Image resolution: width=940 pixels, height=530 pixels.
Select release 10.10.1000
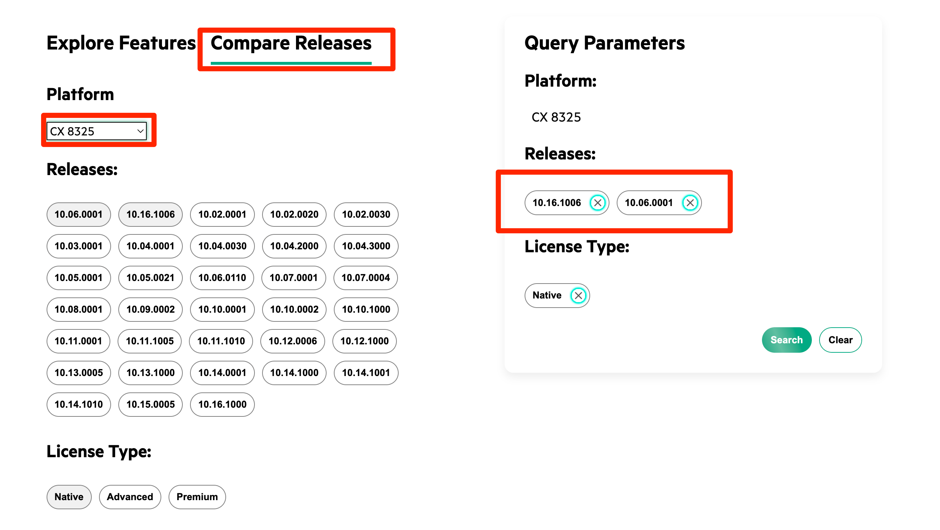366,309
